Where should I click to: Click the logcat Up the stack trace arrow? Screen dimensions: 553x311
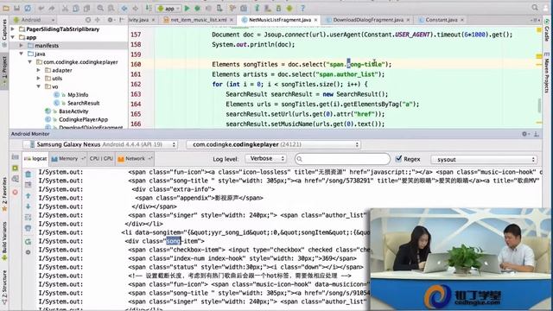[29, 196]
